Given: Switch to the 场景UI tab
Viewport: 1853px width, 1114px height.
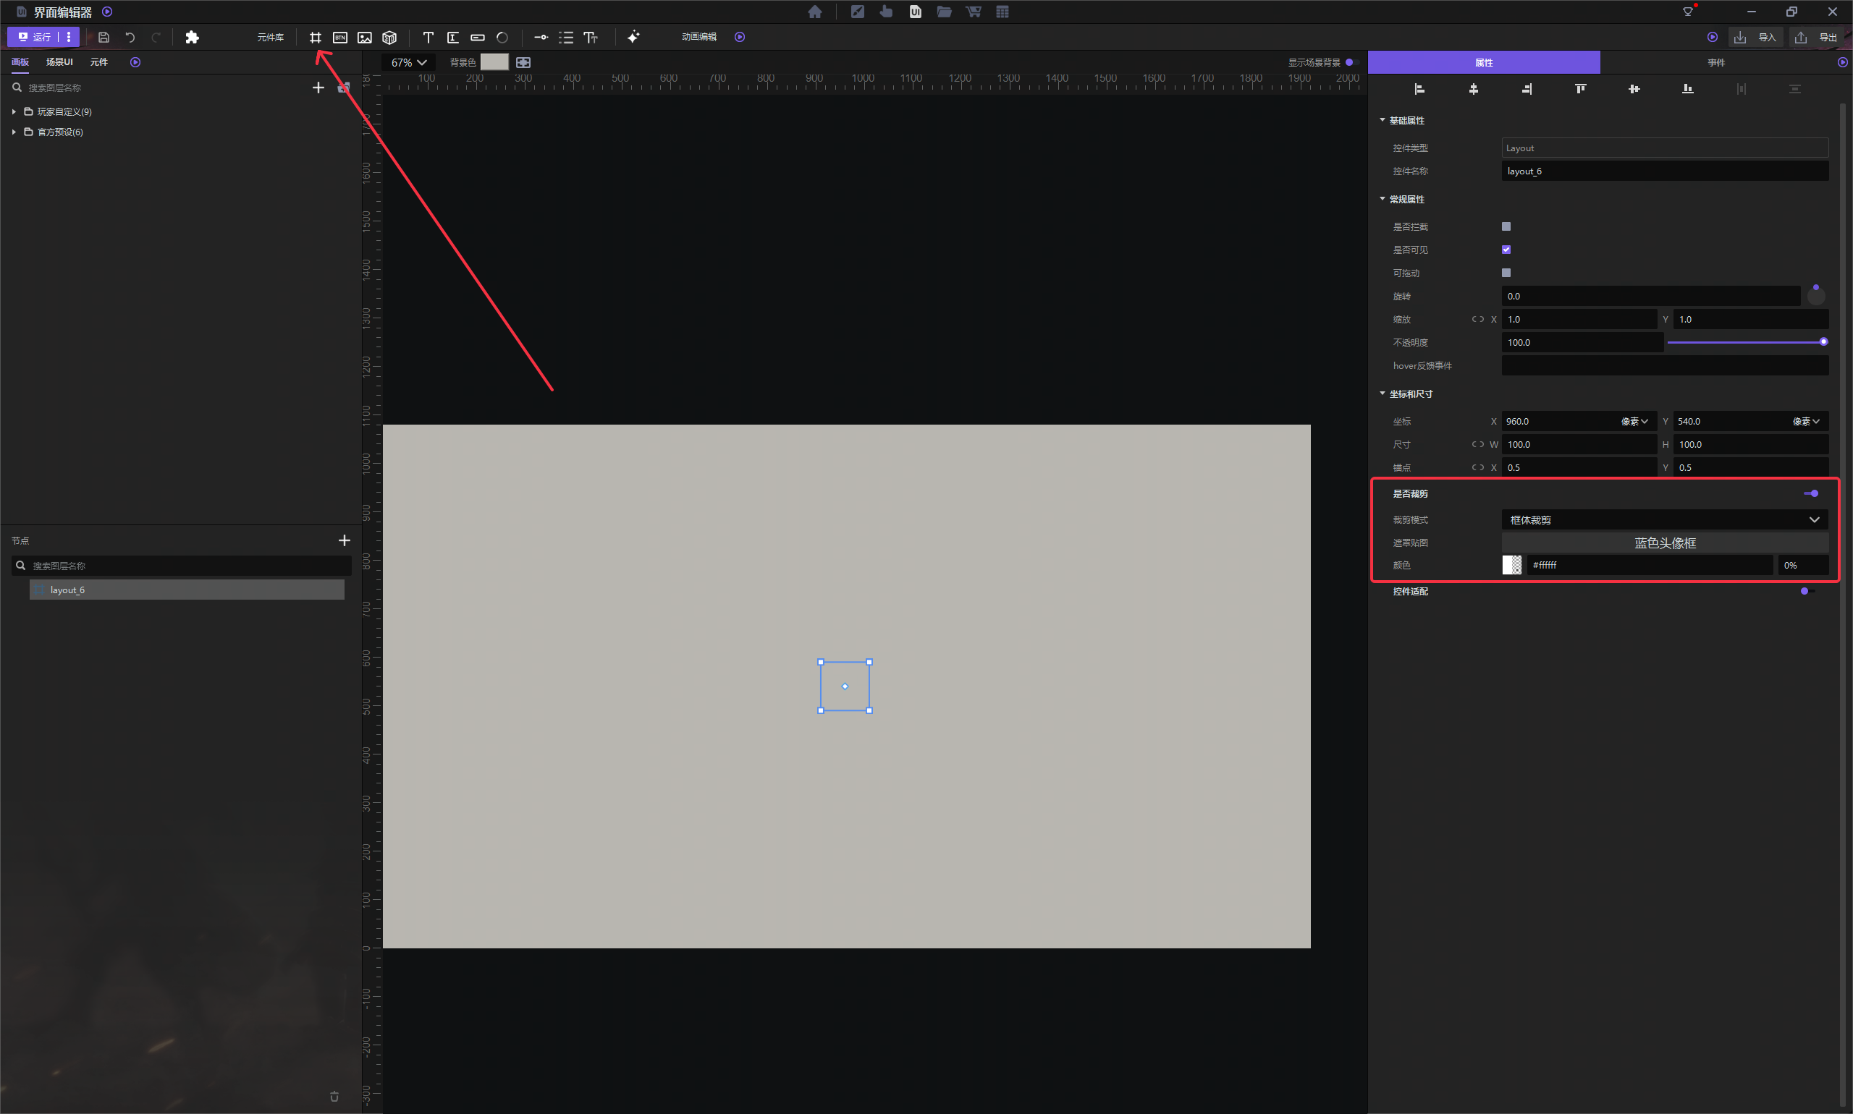Looking at the screenshot, I should point(59,61).
